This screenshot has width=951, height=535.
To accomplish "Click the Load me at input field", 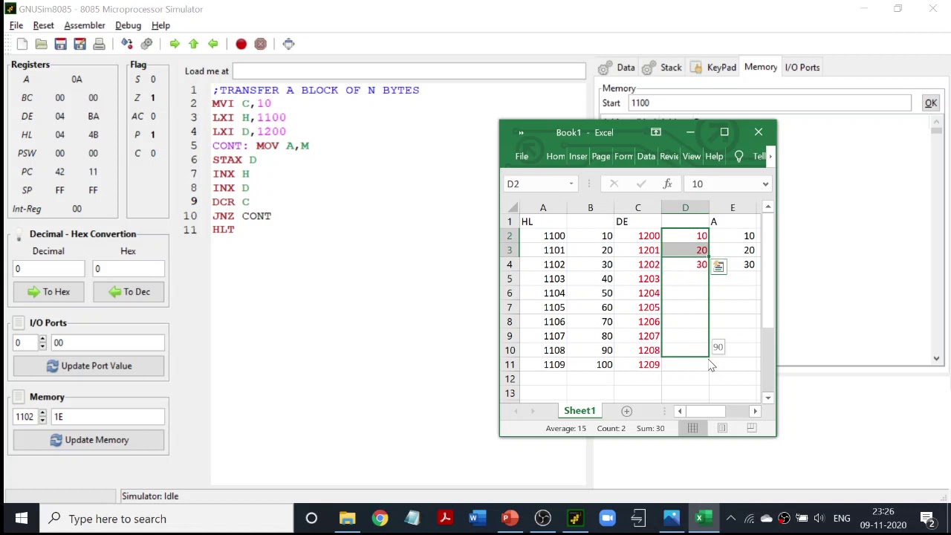I will [x=409, y=71].
